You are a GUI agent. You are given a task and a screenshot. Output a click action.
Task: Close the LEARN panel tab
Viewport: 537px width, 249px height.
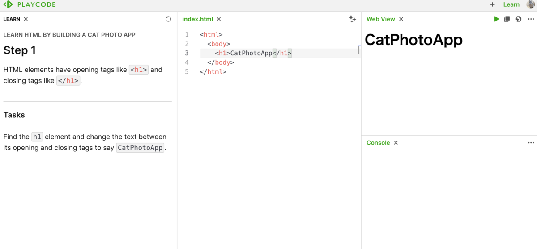click(26, 19)
